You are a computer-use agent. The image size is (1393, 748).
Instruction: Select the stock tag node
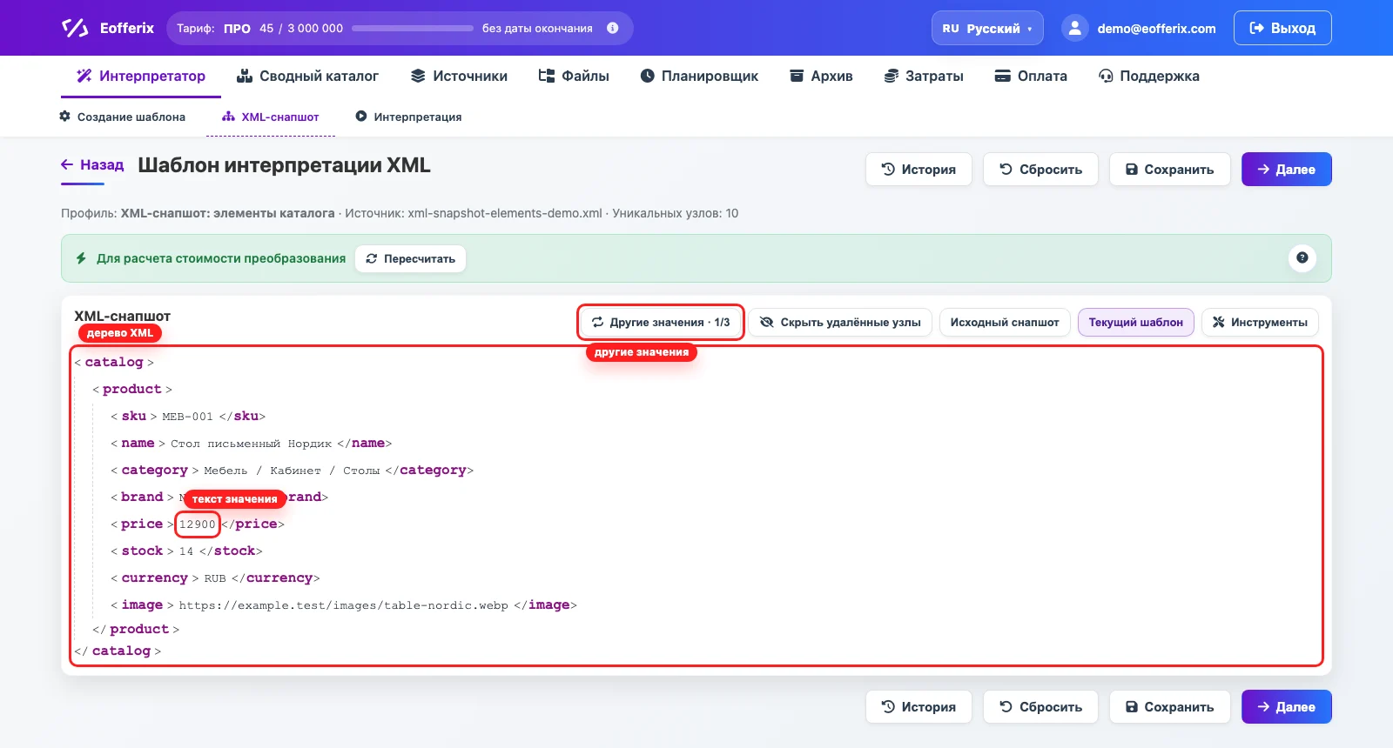tap(142, 551)
